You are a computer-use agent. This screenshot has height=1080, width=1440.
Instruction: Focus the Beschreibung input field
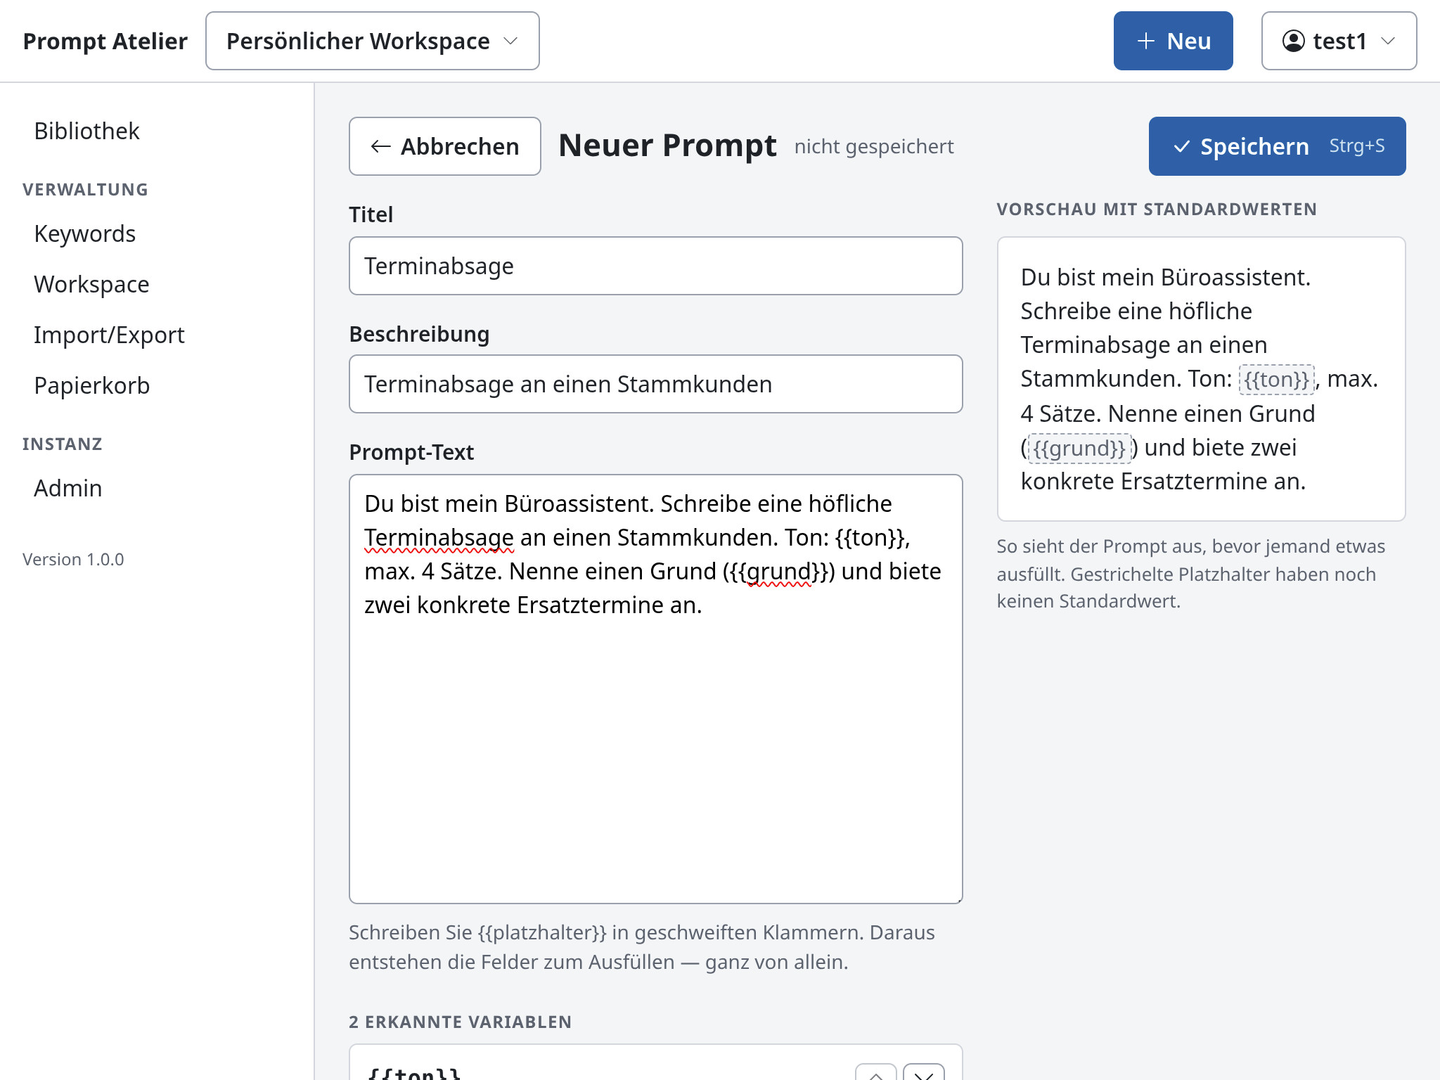coord(655,384)
